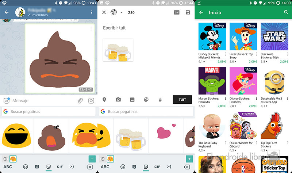This screenshot has height=173, width=292.
Task: Click the location pin icon in tweet composer
Action: tap(104, 100)
